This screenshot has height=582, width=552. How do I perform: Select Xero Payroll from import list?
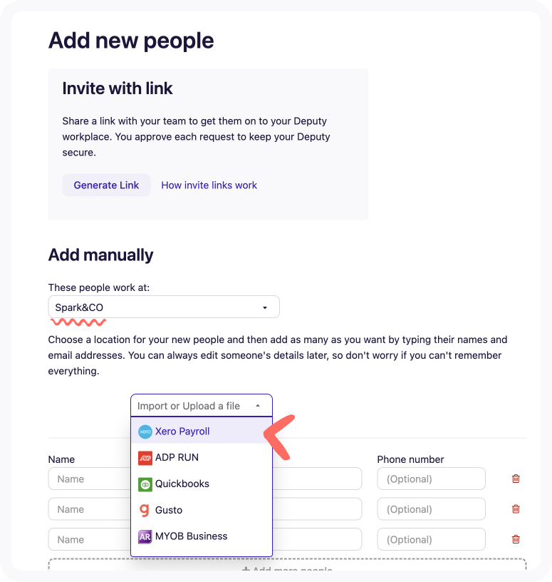(x=182, y=432)
